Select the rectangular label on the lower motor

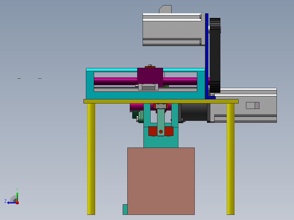point(253,105)
